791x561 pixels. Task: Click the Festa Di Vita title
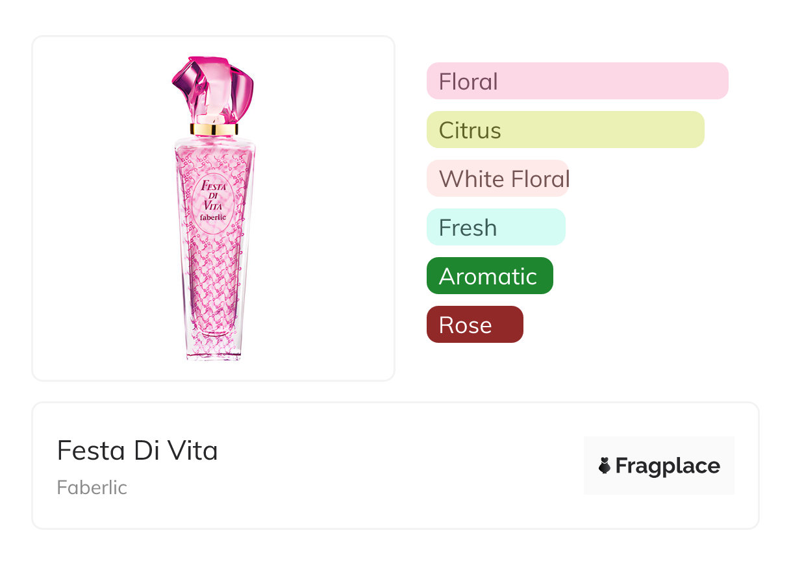(137, 450)
